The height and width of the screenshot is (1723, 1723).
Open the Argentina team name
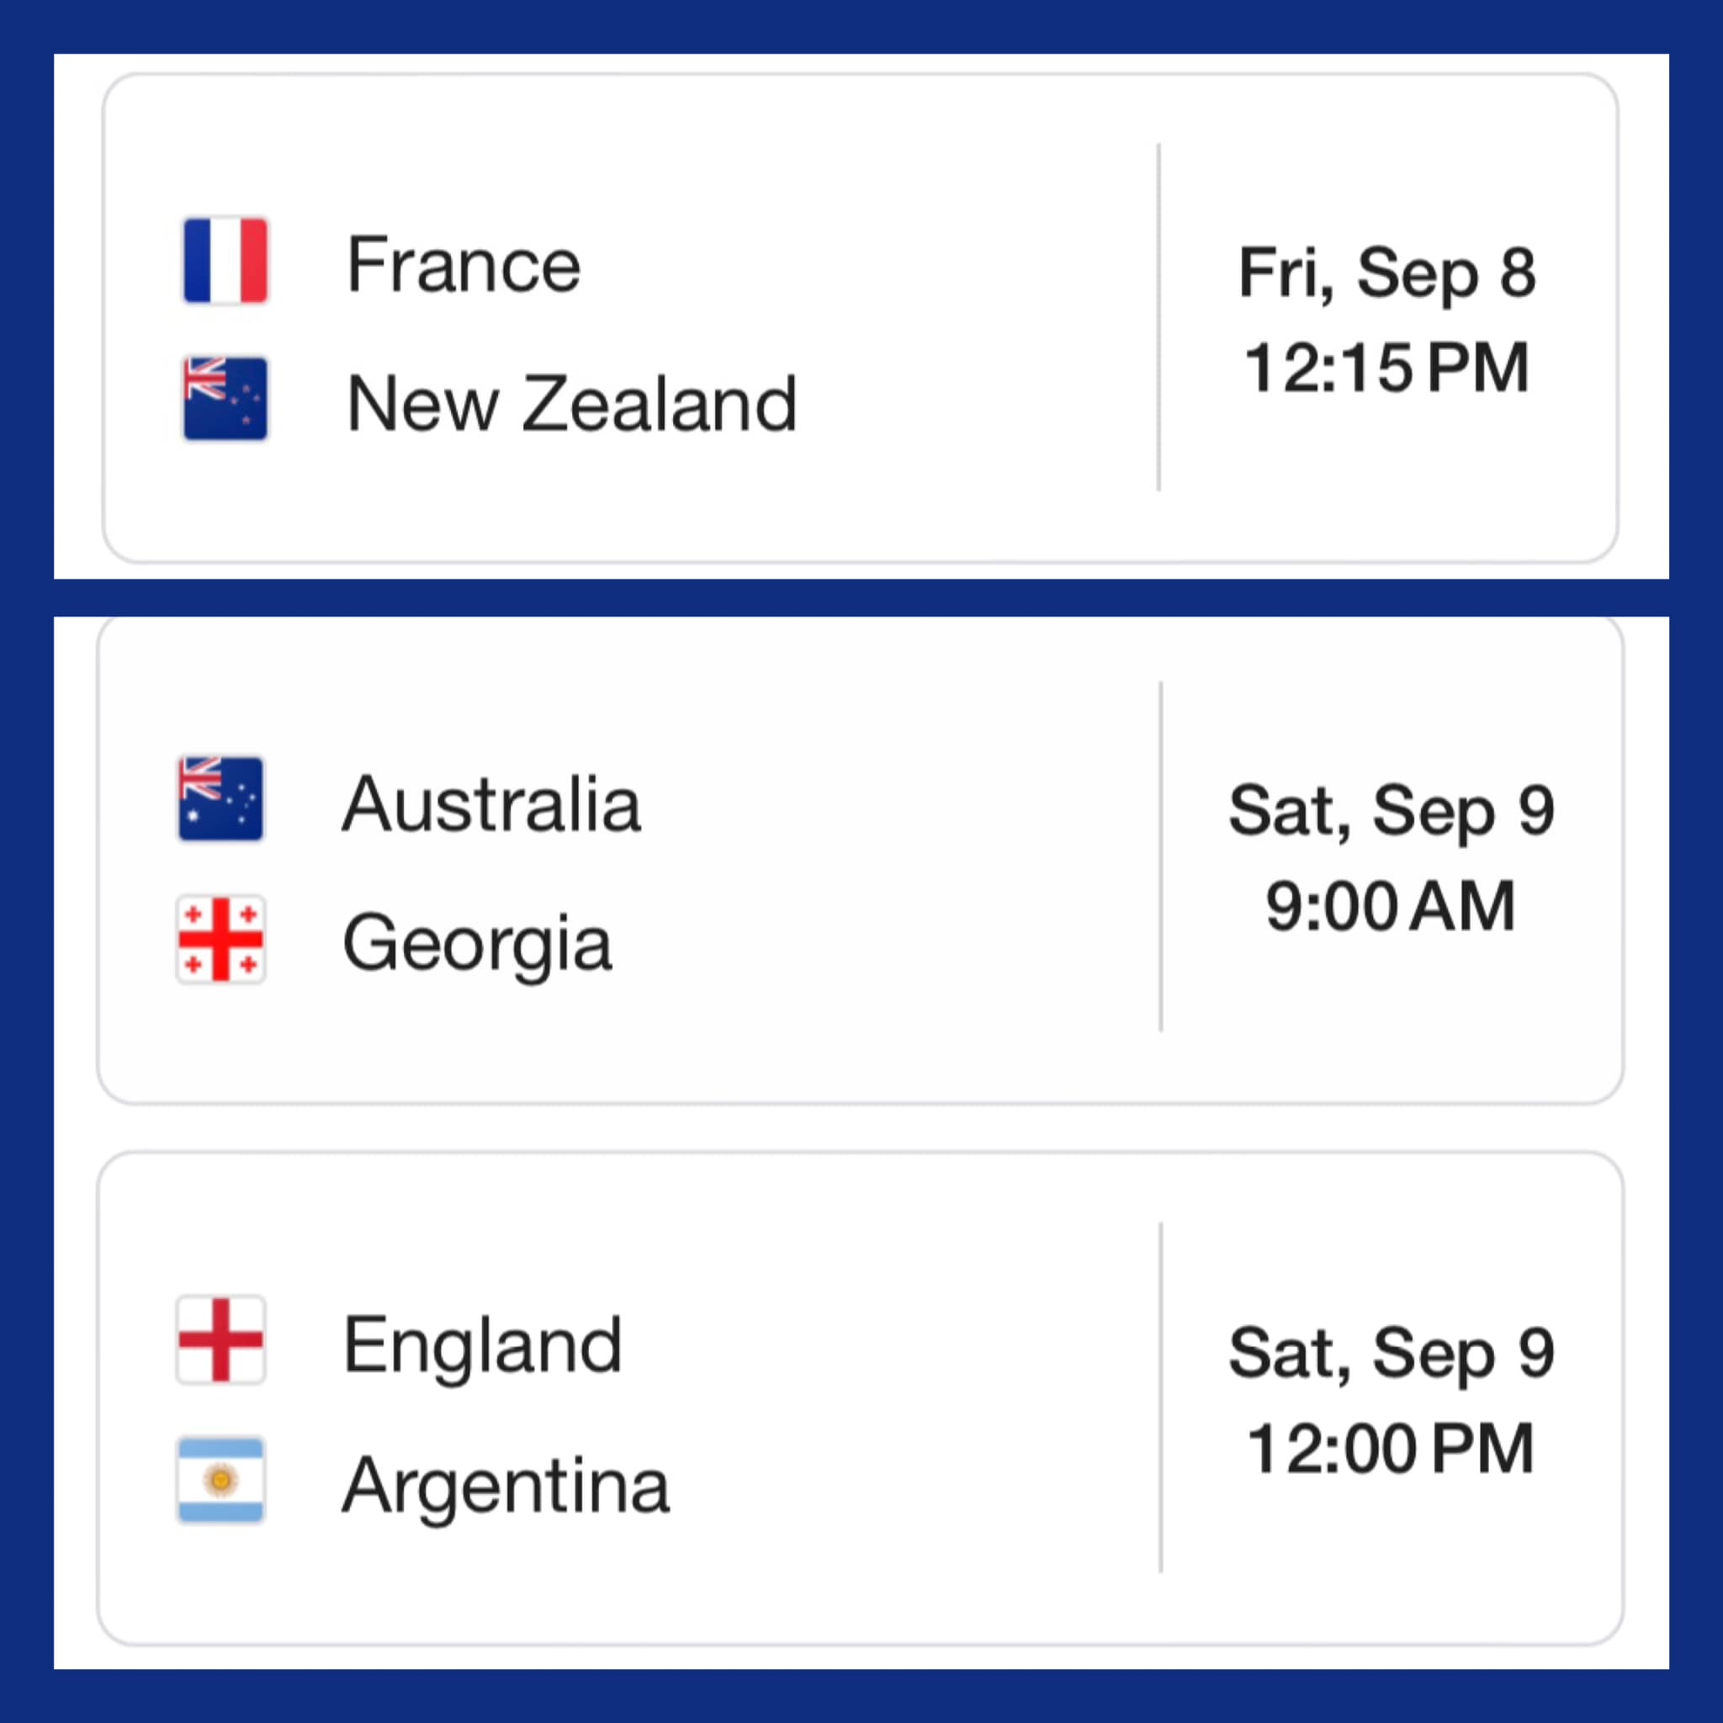506,1487
